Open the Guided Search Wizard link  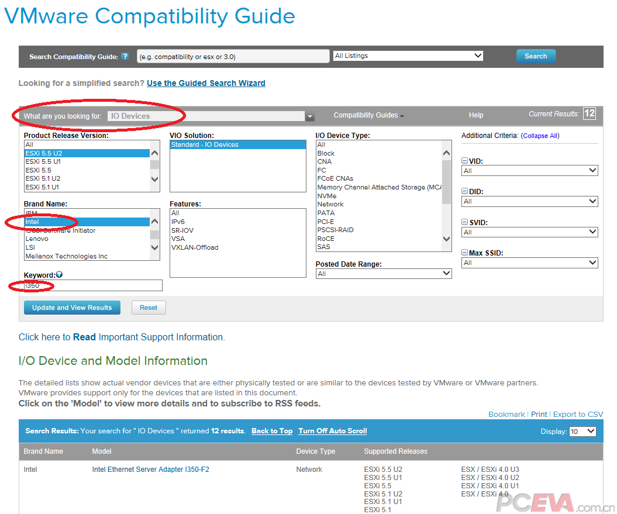(206, 83)
